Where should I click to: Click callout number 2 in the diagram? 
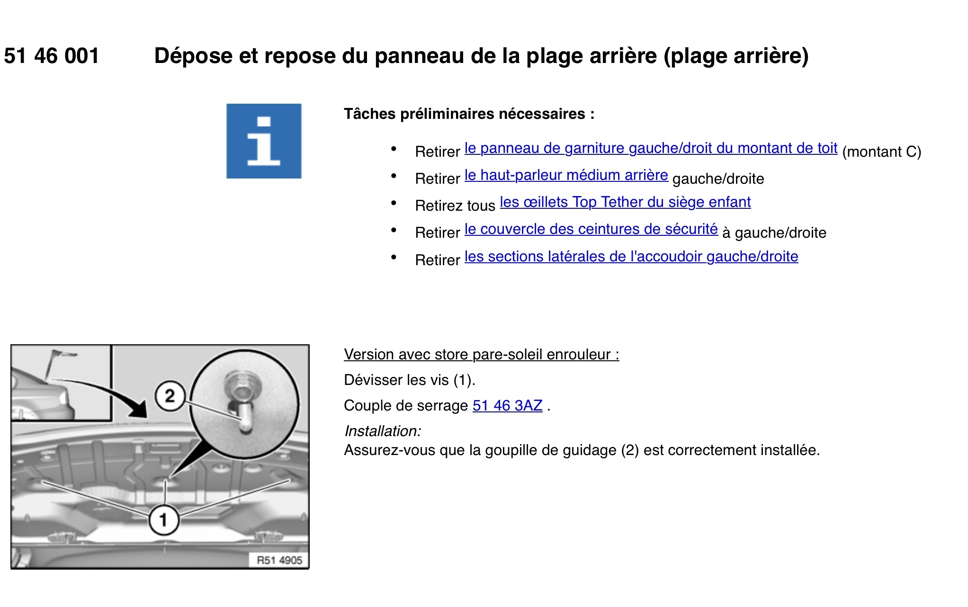(170, 396)
